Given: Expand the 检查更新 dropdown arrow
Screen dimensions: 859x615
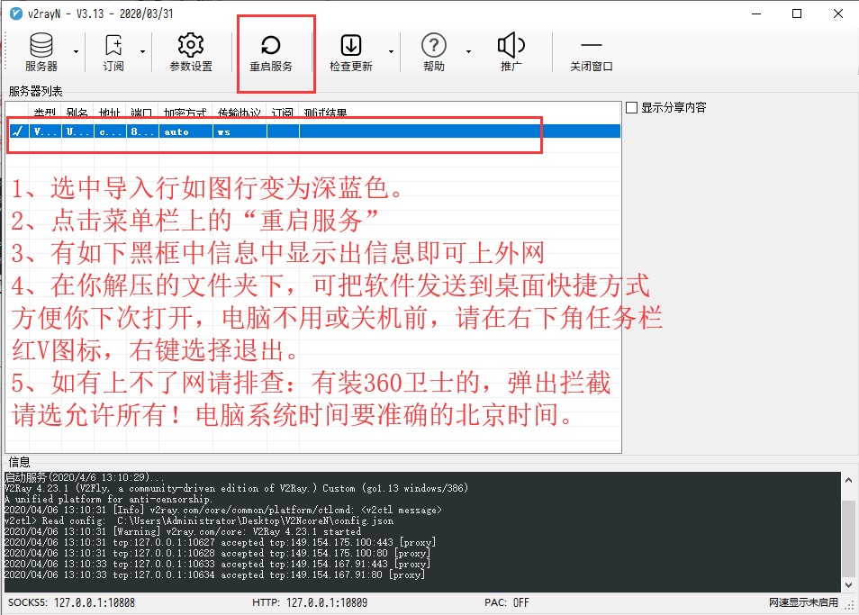Looking at the screenshot, I should pos(391,52).
